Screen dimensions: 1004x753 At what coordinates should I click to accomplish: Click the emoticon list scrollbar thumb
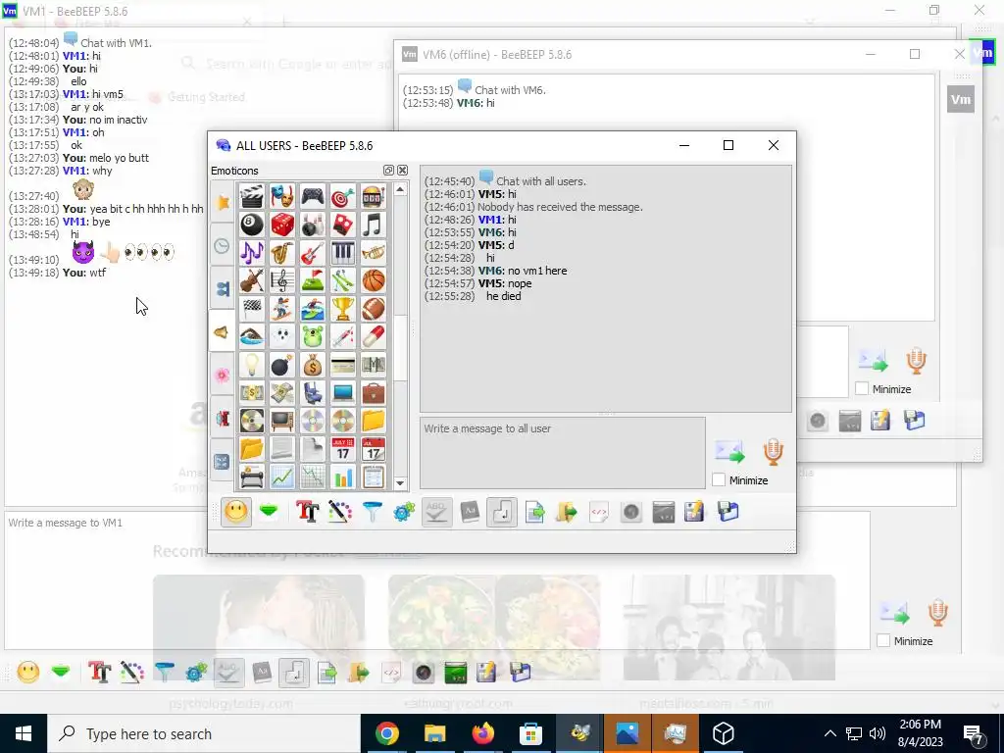tap(400, 348)
